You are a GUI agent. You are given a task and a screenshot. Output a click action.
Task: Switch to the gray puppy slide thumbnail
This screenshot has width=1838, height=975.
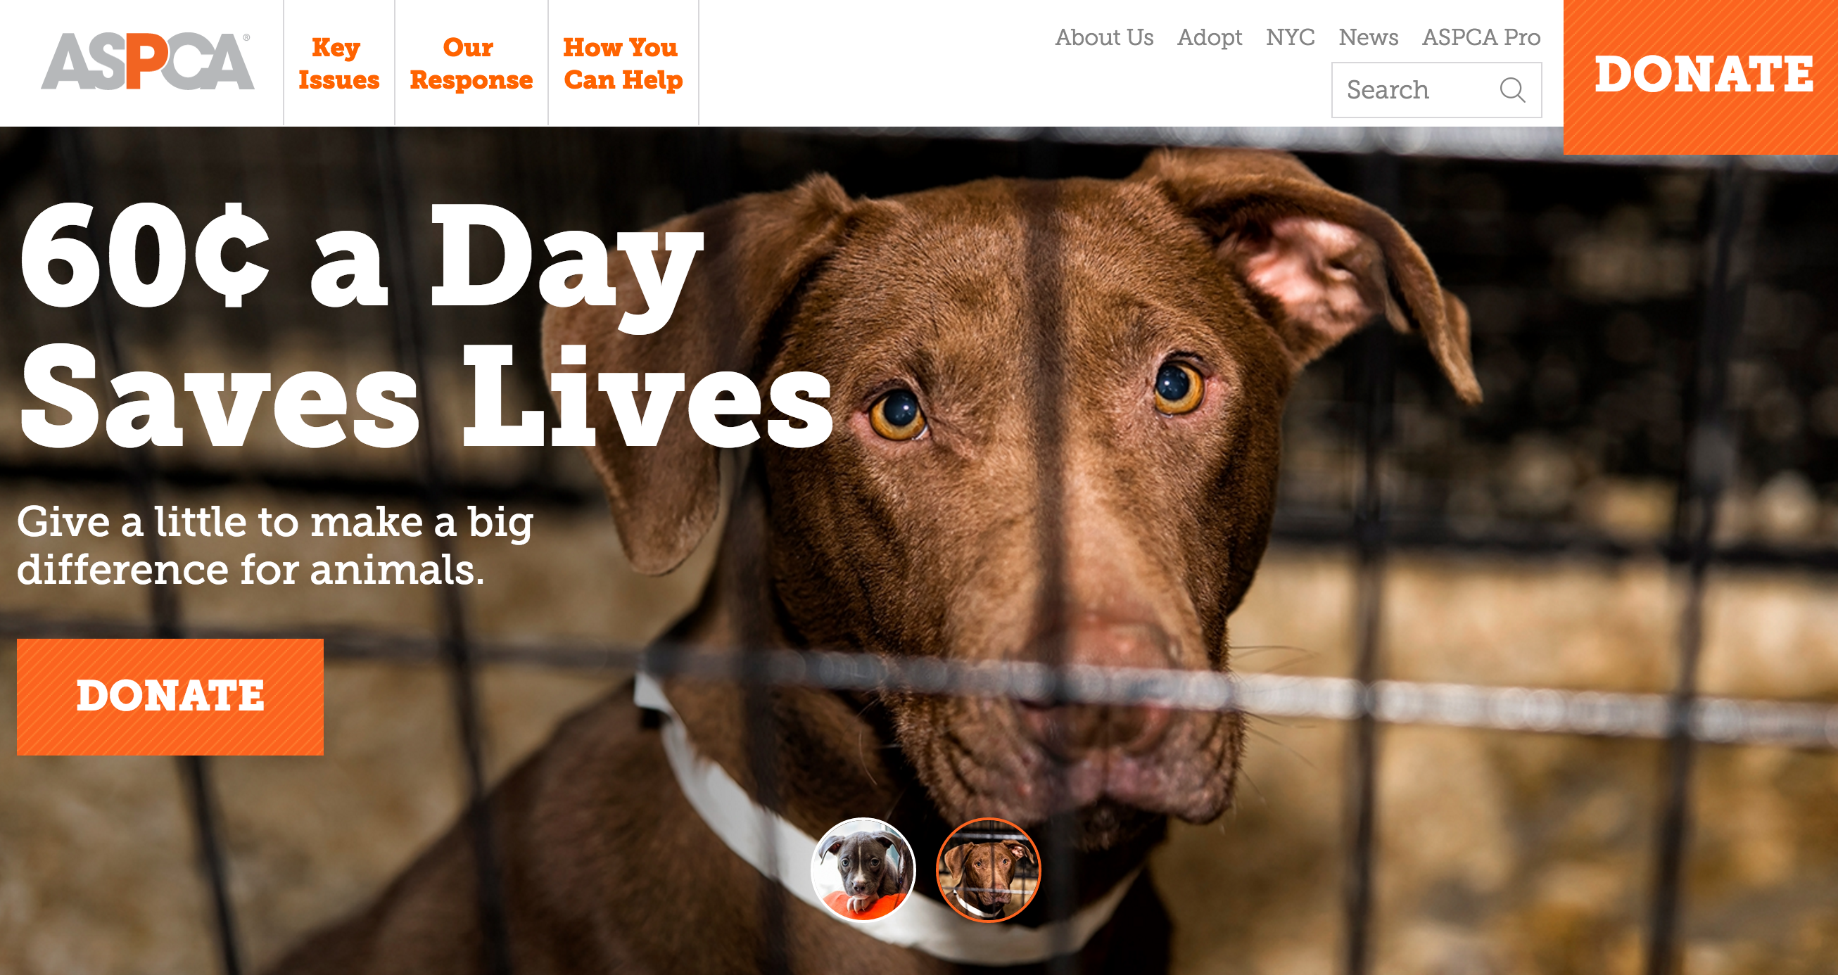tap(863, 869)
